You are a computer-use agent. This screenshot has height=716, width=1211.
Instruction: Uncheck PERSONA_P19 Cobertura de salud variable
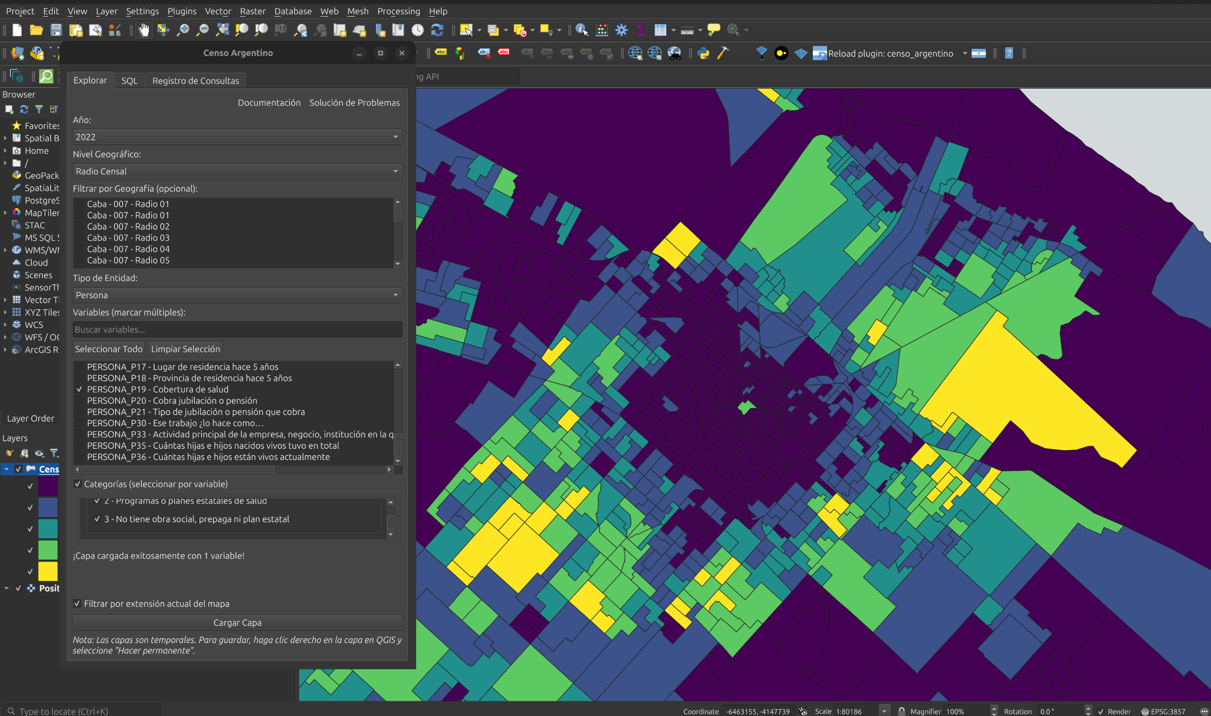point(80,390)
